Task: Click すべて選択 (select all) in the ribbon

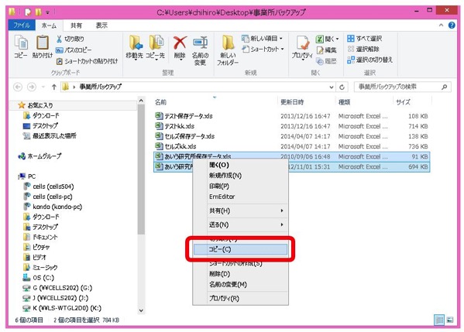Action: pyautogui.click(x=365, y=39)
